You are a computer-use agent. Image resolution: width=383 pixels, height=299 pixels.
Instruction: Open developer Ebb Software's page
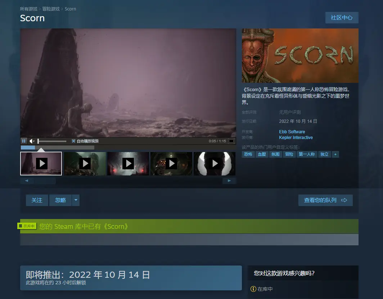click(292, 132)
